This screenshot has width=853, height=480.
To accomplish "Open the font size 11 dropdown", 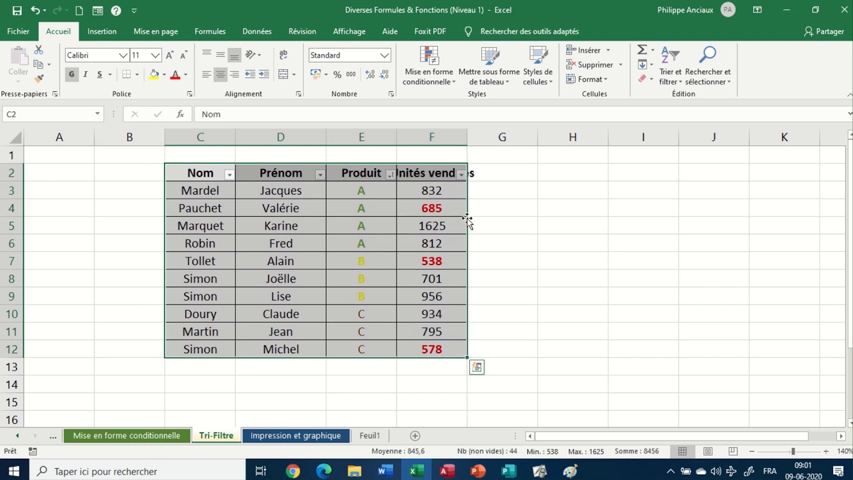I will (155, 55).
